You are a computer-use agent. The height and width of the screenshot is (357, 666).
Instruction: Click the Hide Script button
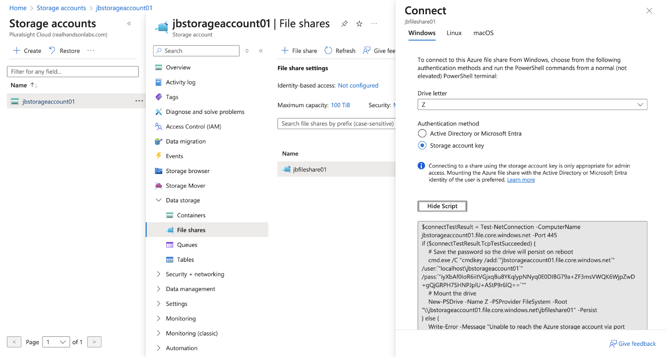pyautogui.click(x=442, y=206)
